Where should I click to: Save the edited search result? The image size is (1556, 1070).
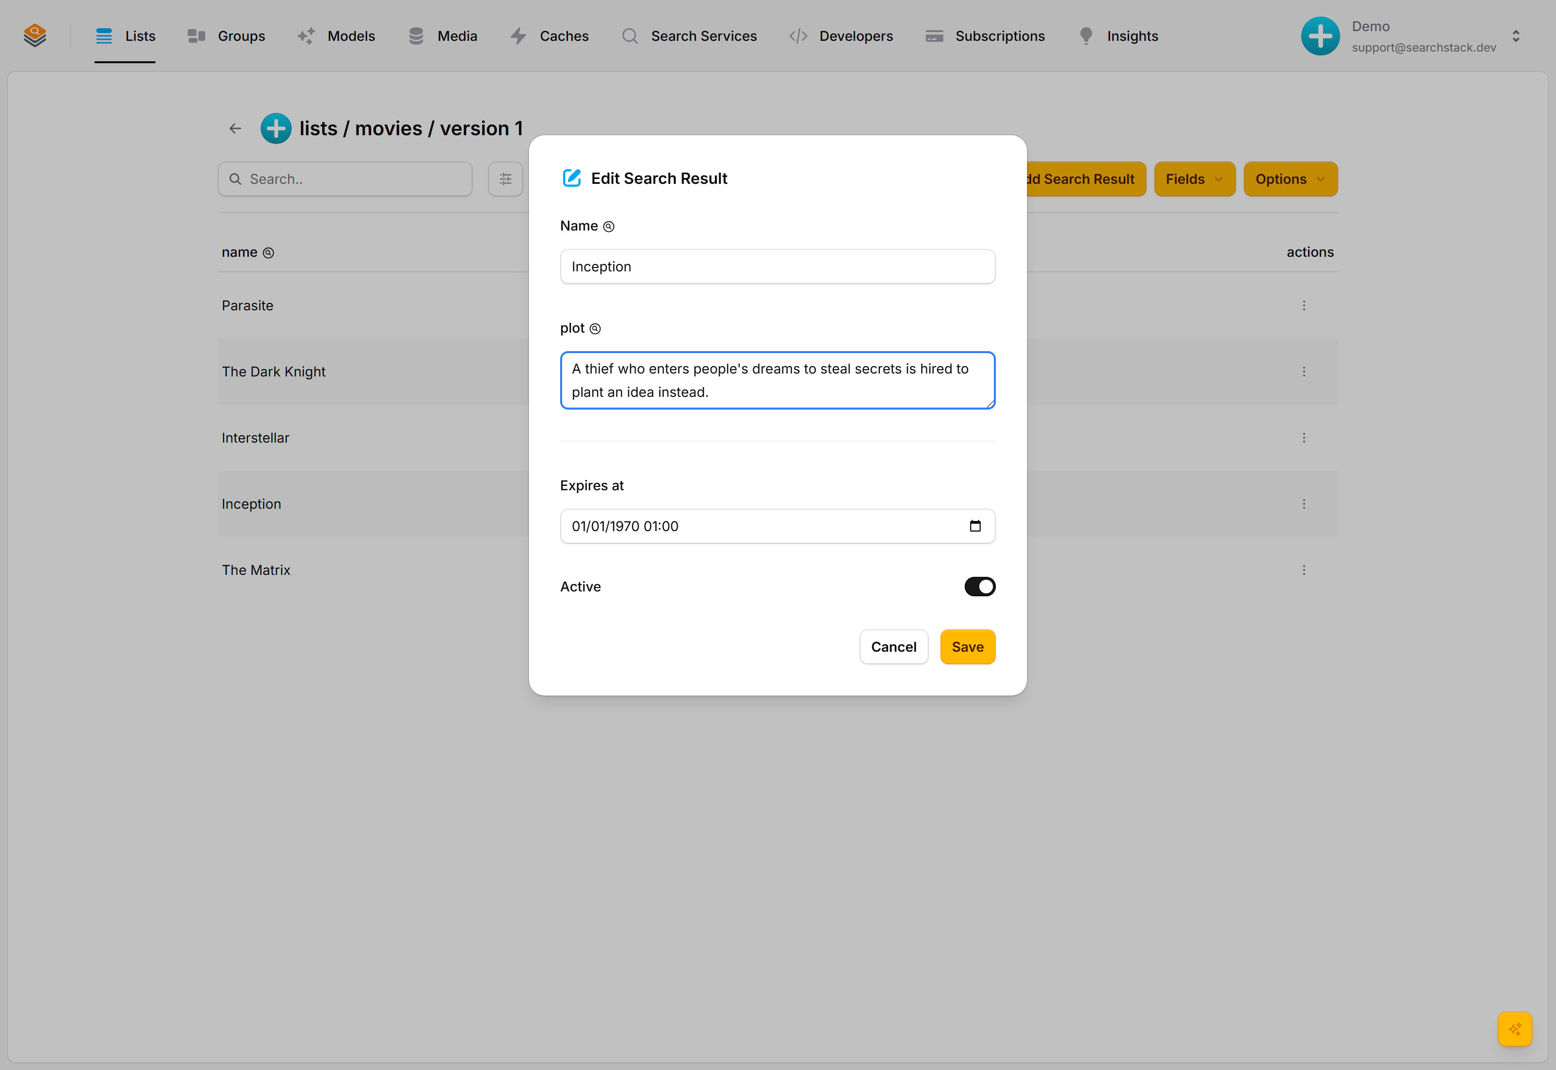968,647
